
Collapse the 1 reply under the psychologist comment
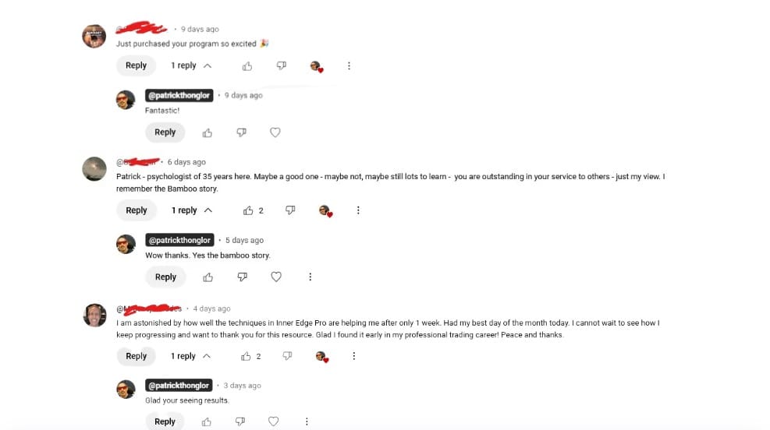click(x=191, y=210)
